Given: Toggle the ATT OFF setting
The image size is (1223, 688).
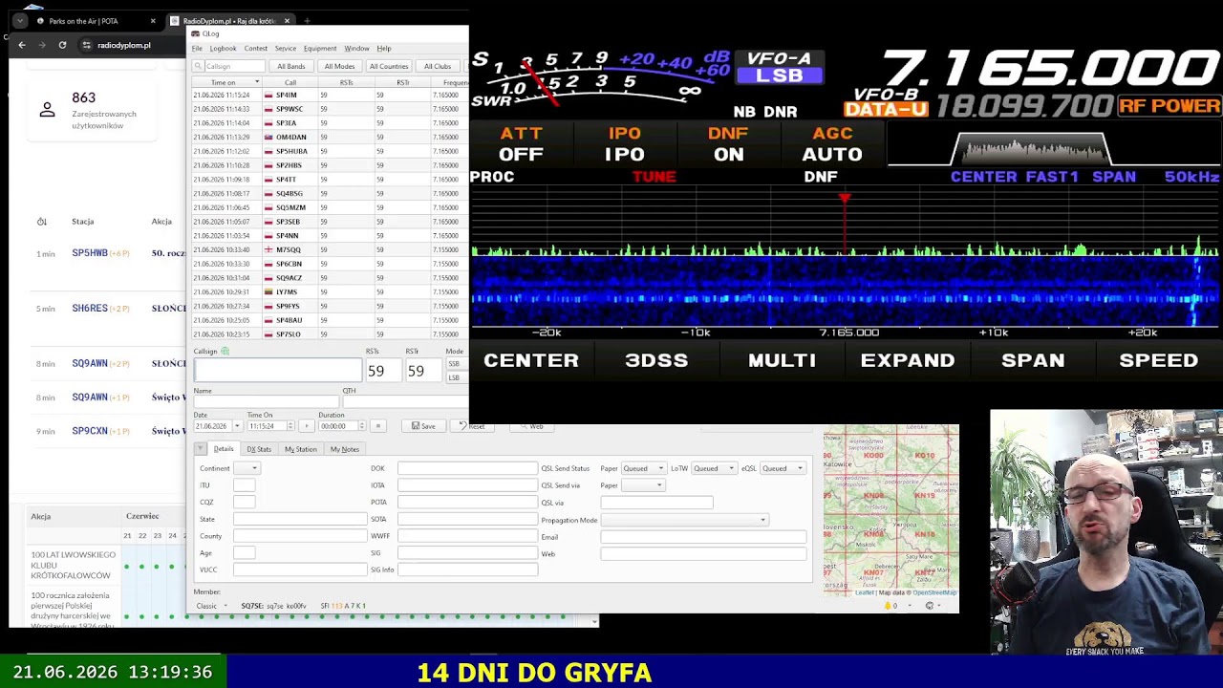Looking at the screenshot, I should point(522,144).
